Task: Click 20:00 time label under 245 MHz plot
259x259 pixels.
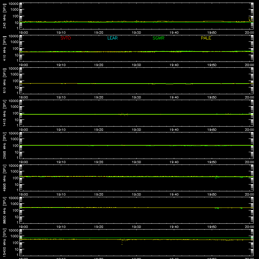Action: 249,33
